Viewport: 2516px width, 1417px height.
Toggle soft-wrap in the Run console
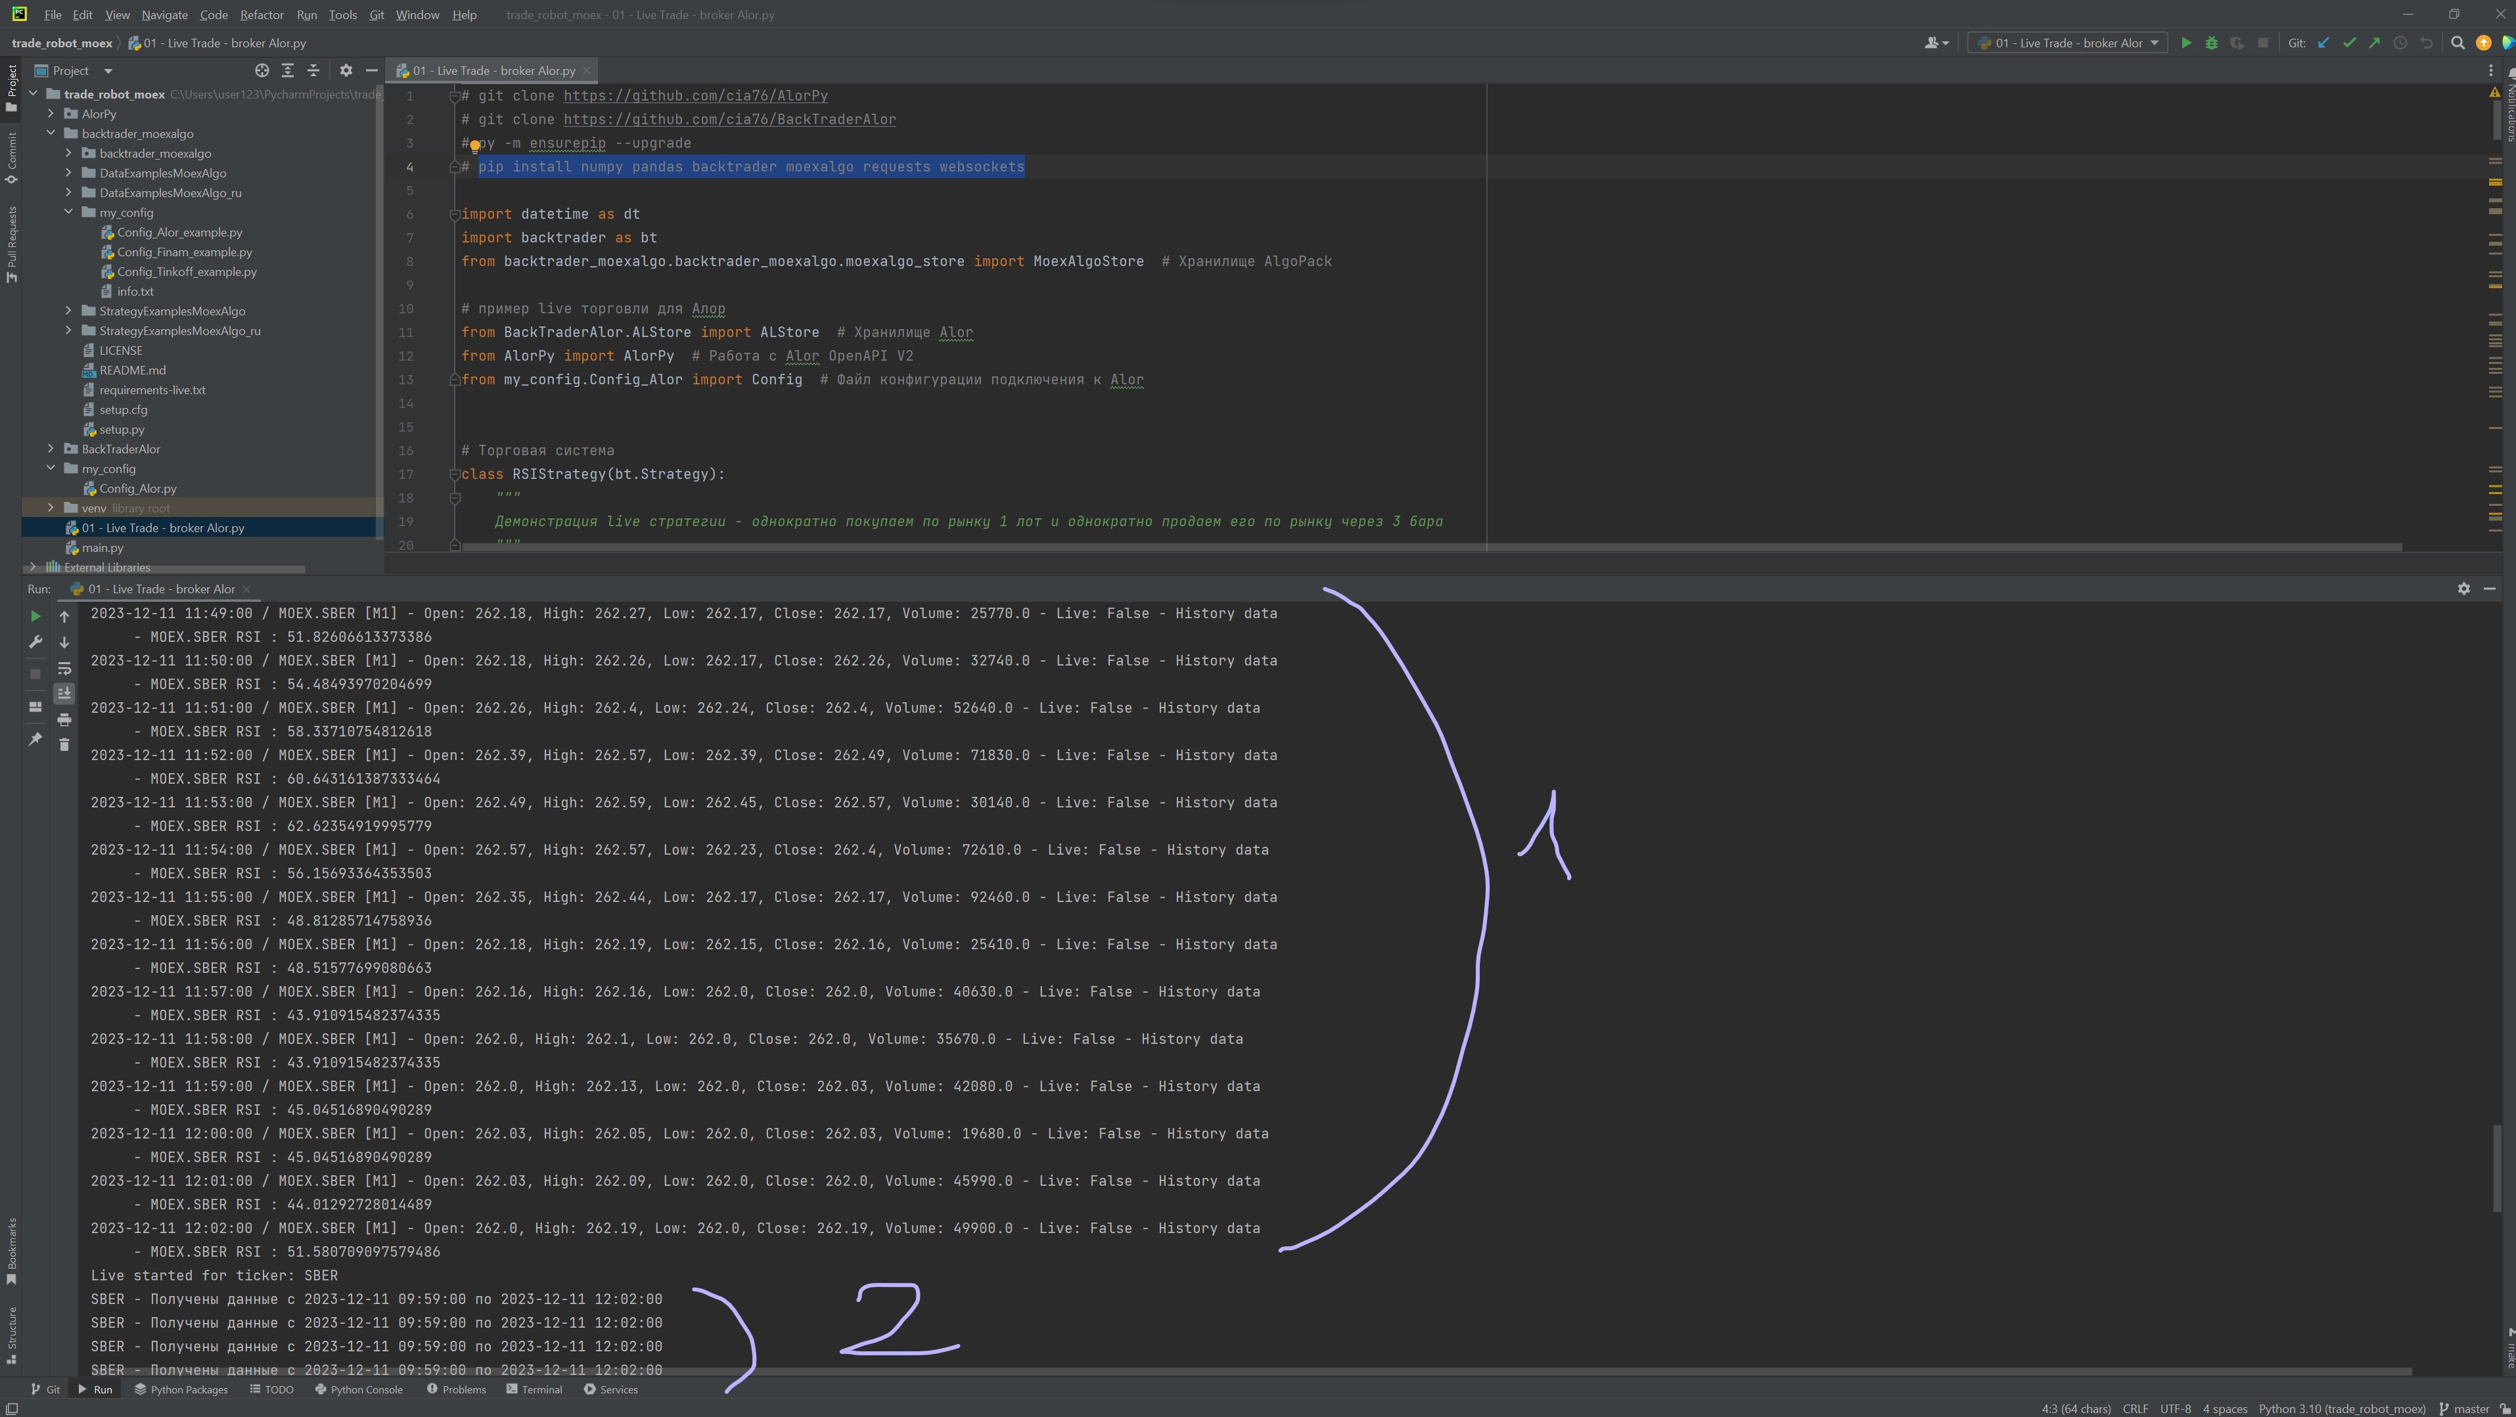[x=64, y=669]
